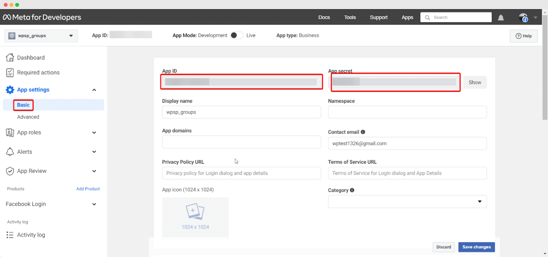Viewport: 548px width, 257px height.
Task: Click the Privacy Policy URL field
Action: point(242,173)
